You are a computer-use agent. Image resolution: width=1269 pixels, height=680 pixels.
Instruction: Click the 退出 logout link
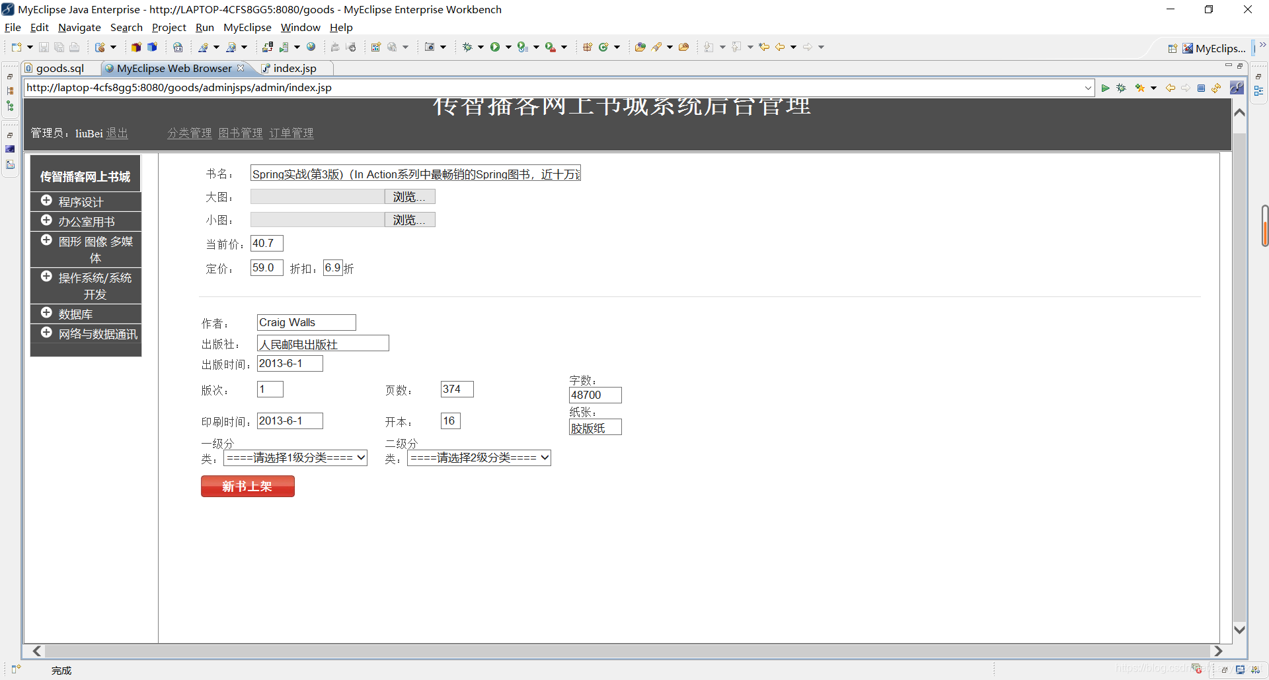click(117, 133)
